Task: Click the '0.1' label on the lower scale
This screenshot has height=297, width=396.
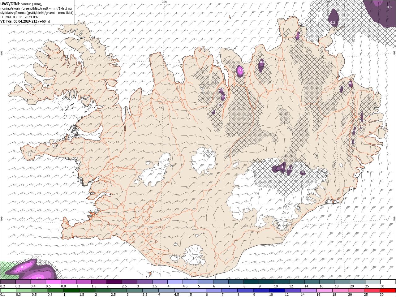Action: (3, 295)
